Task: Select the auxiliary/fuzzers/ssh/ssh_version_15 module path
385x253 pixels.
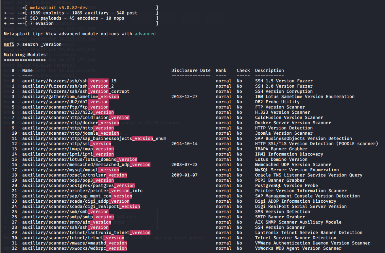Action: click(69, 81)
